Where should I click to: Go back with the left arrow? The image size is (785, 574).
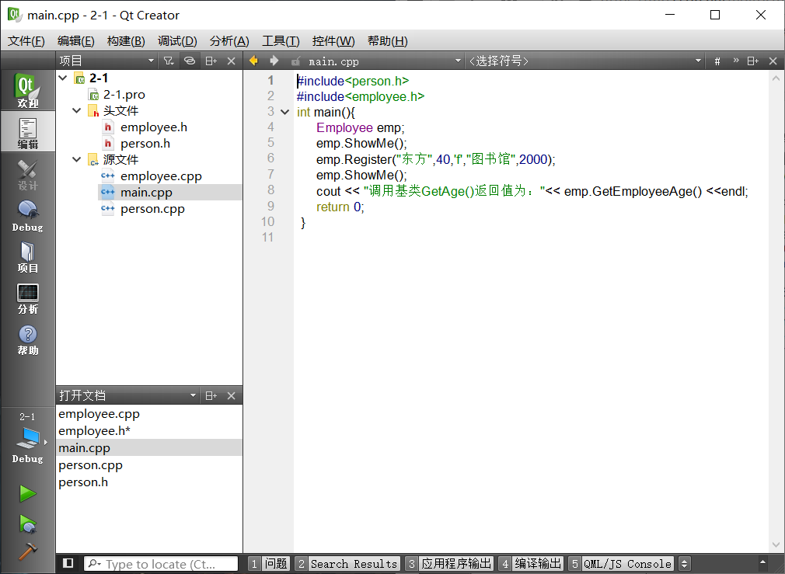point(253,61)
